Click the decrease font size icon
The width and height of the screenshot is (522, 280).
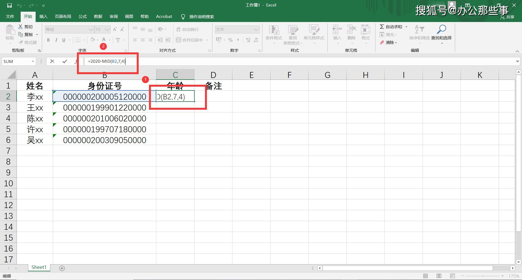122,29
